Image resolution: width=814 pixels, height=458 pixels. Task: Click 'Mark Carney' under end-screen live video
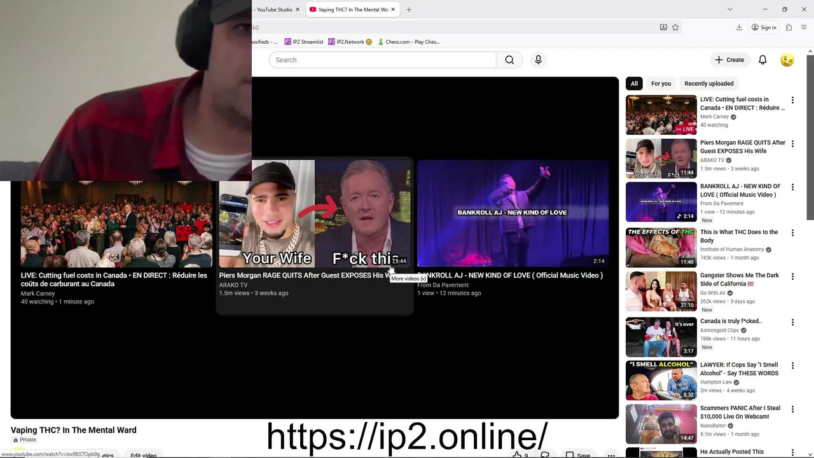coord(38,294)
